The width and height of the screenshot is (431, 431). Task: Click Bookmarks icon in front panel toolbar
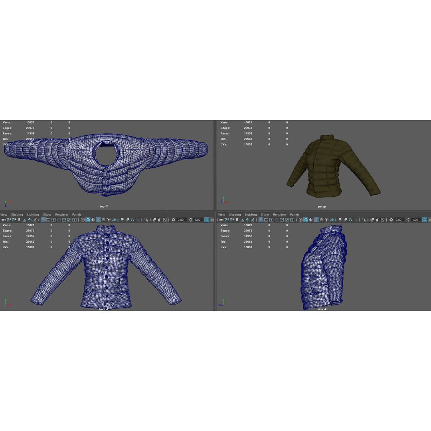tap(19, 219)
